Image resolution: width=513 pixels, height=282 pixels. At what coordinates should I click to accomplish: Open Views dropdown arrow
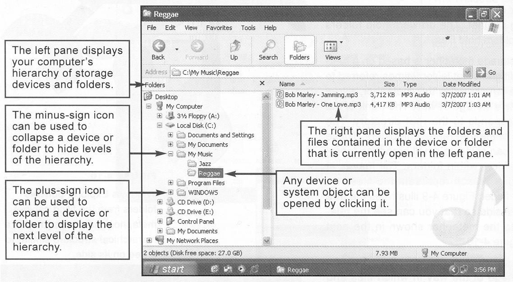pos(341,42)
